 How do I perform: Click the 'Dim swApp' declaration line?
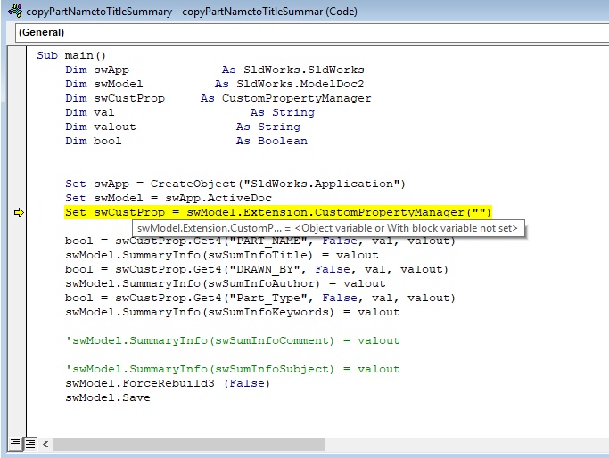click(214, 70)
